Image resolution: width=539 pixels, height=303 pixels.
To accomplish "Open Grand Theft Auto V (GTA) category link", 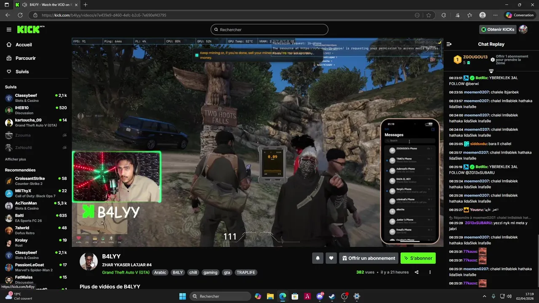I will coord(125,272).
